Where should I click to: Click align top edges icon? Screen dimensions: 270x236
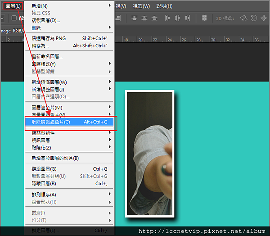(134, 18)
